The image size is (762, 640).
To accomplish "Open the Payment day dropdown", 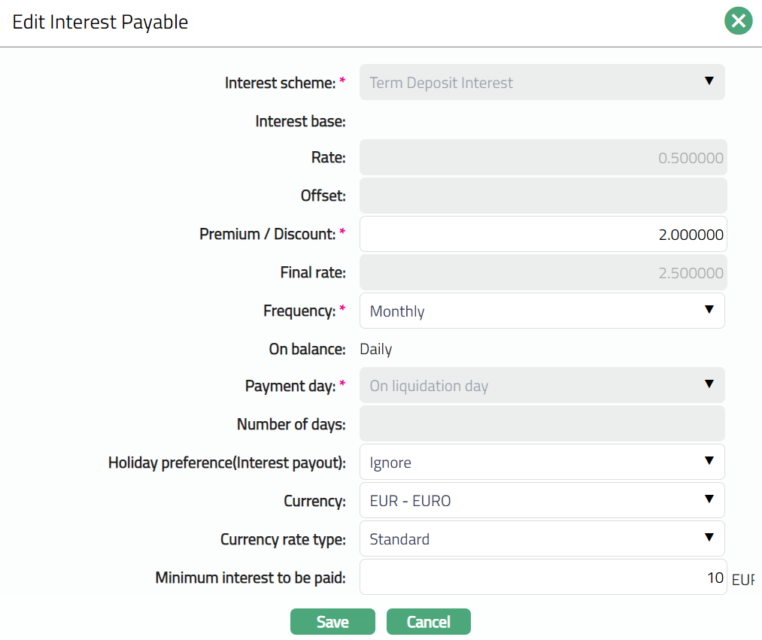I will 542,386.
